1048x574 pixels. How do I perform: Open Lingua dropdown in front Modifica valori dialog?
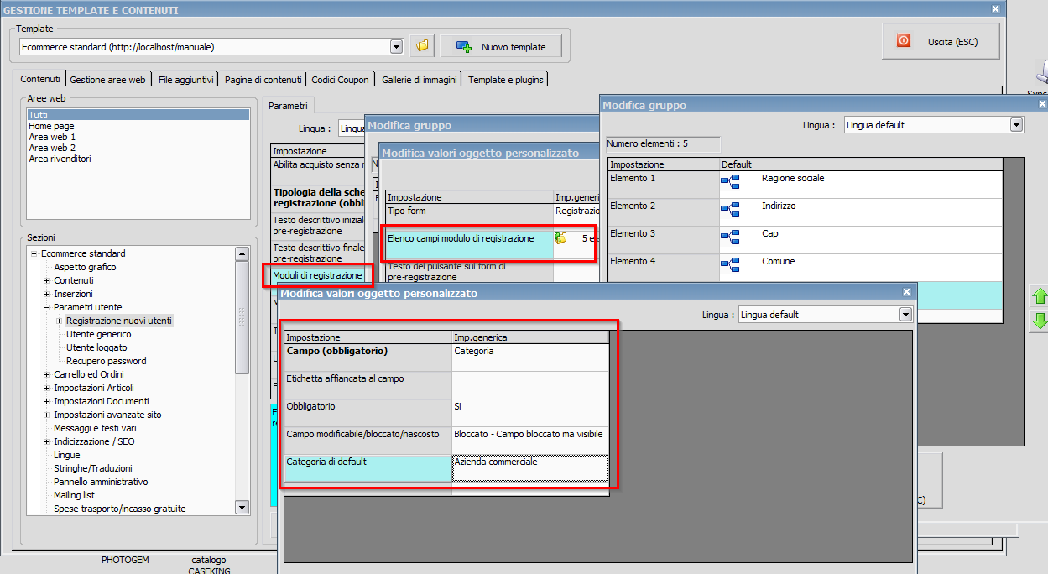[905, 315]
